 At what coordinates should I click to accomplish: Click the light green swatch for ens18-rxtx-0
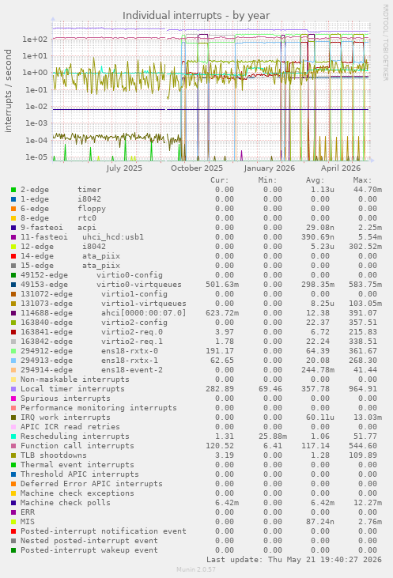13,351
